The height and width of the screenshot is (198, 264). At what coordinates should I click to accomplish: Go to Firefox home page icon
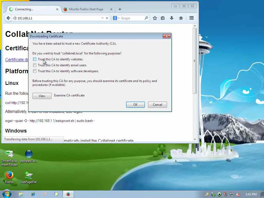tap(181, 18)
